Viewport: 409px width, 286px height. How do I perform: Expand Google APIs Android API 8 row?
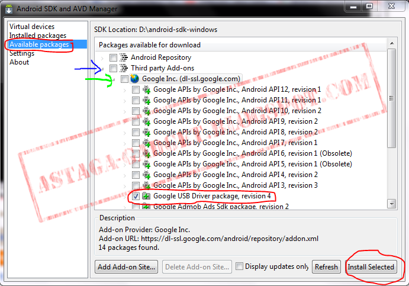125,133
